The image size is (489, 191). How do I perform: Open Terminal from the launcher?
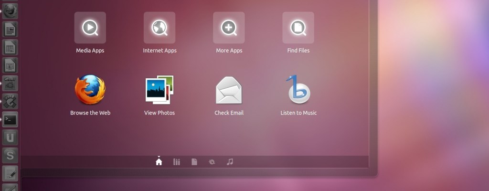click(10, 119)
